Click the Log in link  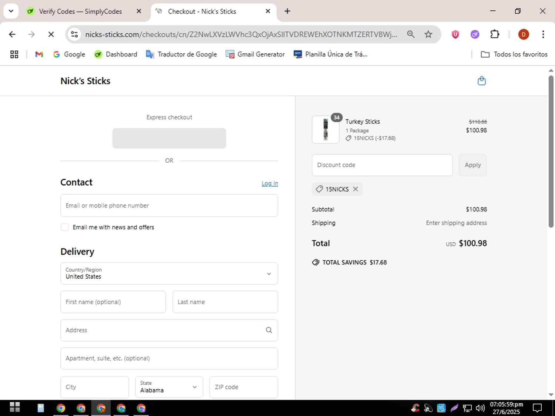point(270,183)
